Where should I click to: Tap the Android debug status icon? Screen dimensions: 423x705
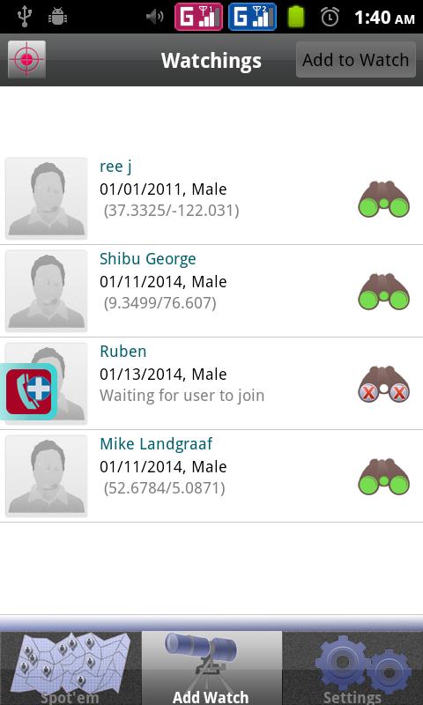click(57, 17)
